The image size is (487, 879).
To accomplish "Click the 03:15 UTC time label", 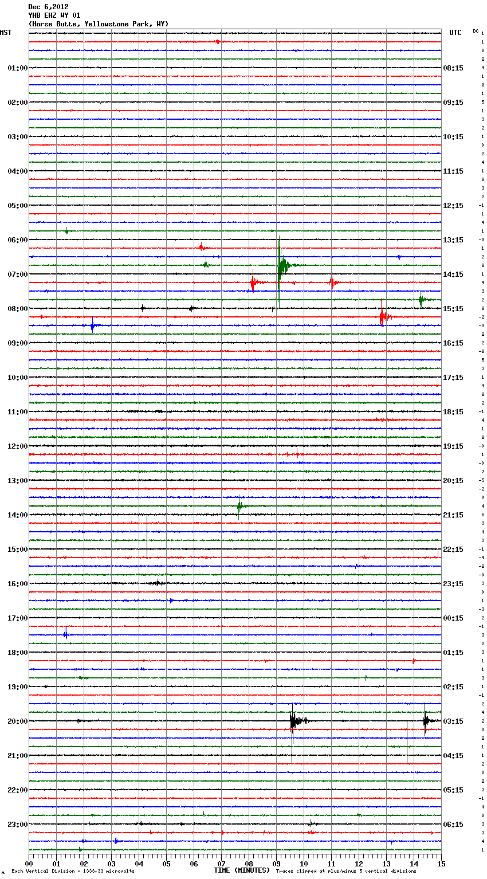I will 453,721.
